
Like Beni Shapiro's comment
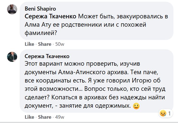(x=29, y=44)
